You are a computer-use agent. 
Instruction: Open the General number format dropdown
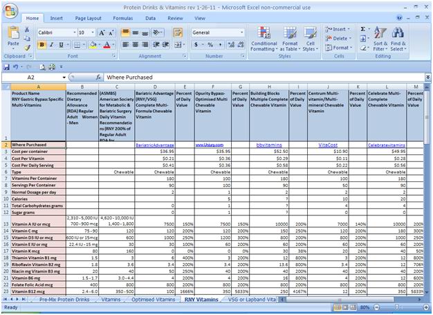click(241, 33)
